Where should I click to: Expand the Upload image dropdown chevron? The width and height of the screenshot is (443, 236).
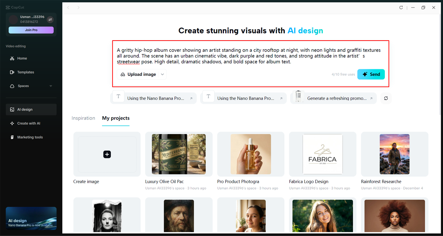(x=162, y=74)
